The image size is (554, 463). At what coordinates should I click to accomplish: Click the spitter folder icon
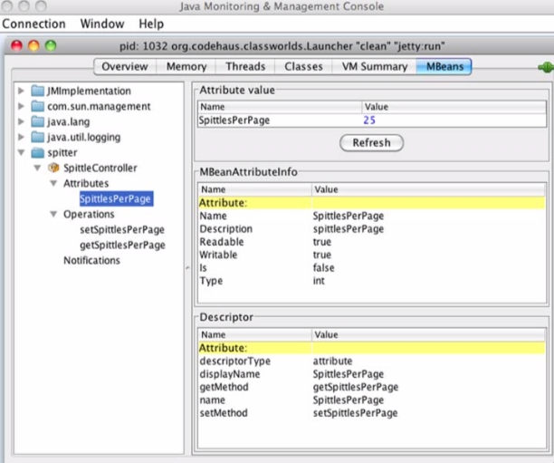pos(37,153)
